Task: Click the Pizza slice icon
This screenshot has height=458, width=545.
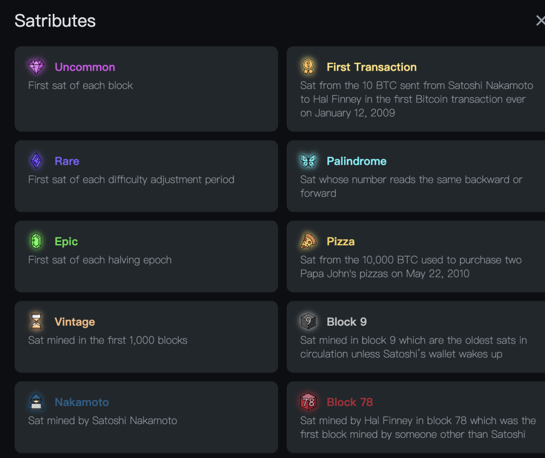Action: [308, 241]
